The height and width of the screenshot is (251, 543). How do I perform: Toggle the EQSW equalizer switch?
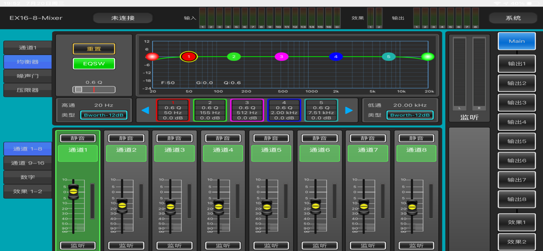[93, 64]
